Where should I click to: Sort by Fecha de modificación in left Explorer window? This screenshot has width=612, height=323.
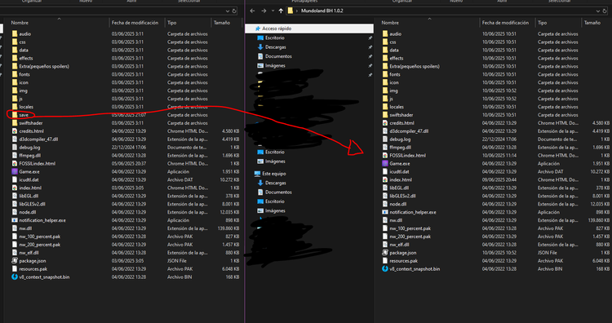click(135, 23)
